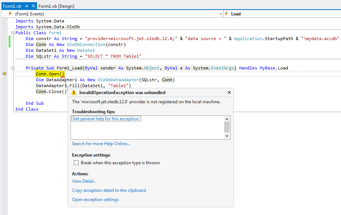
Task: Click Search for more Help Online link
Action: [x=101, y=144]
